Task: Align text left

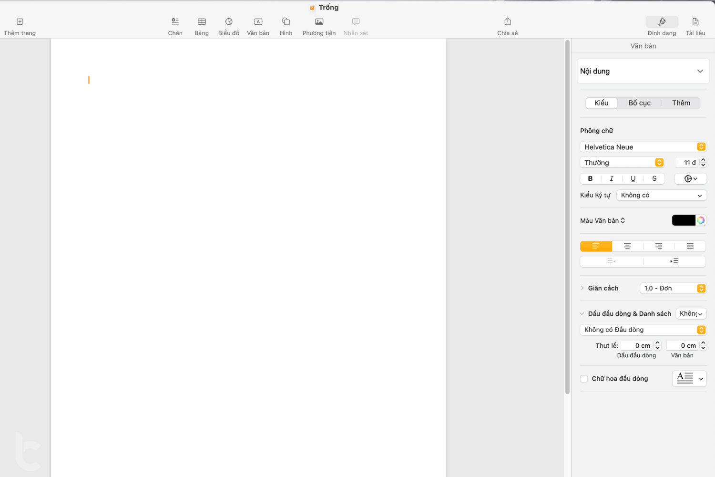Action: tap(596, 246)
